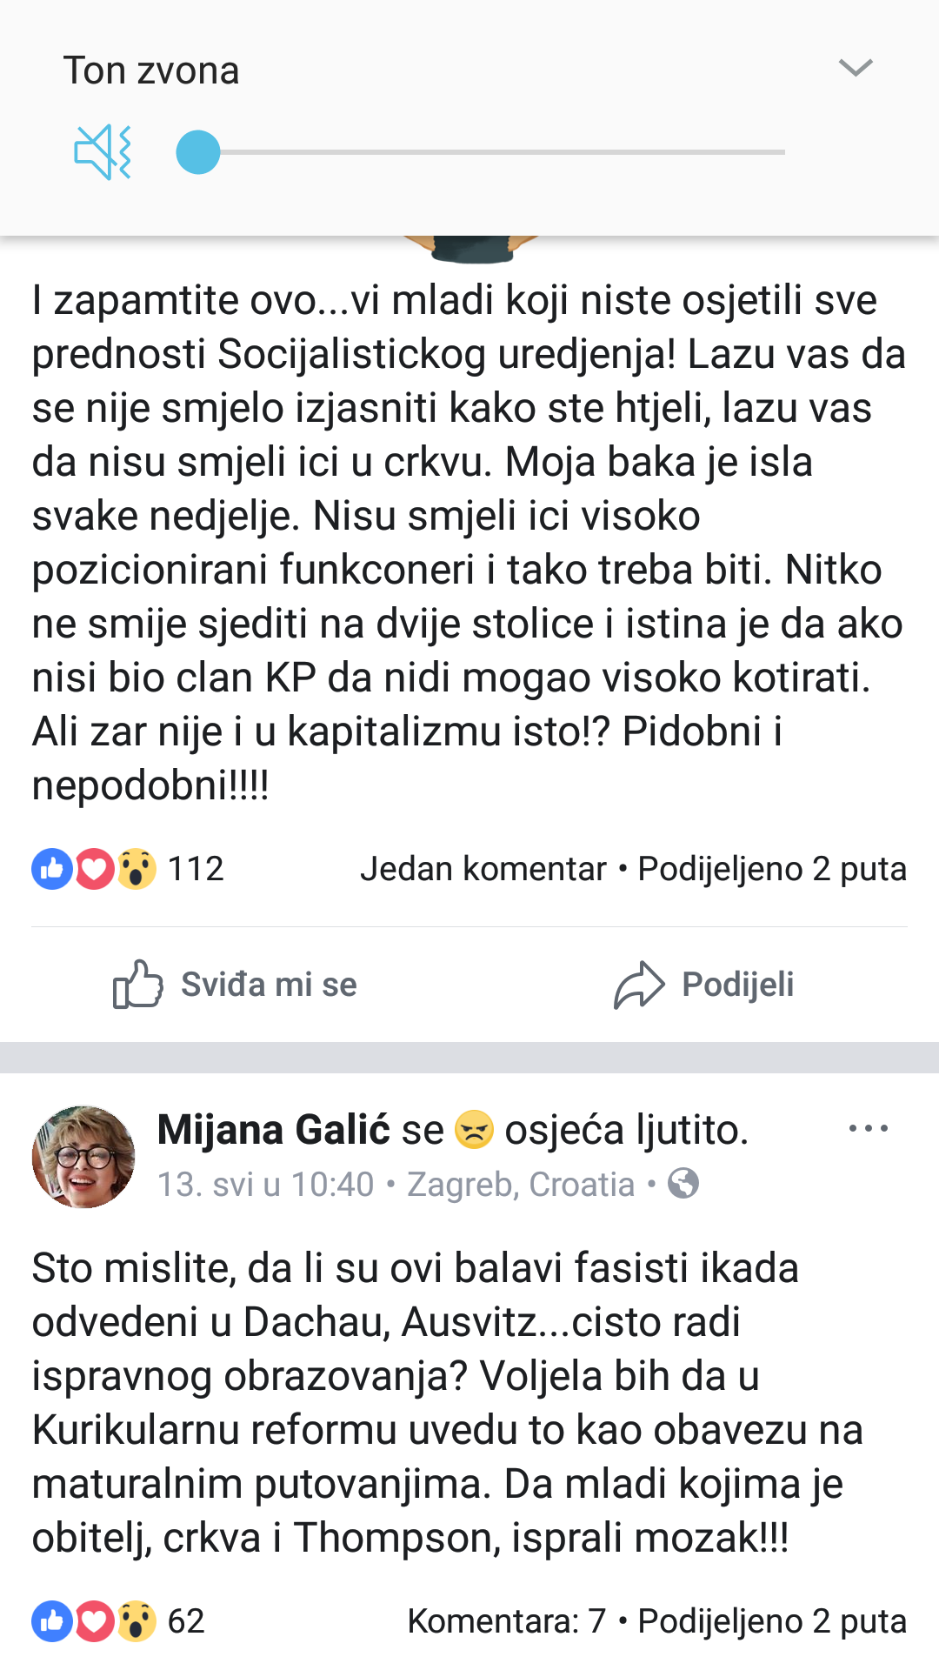
Task: Open Mijana Galić's profile name link
Action: [274, 1130]
